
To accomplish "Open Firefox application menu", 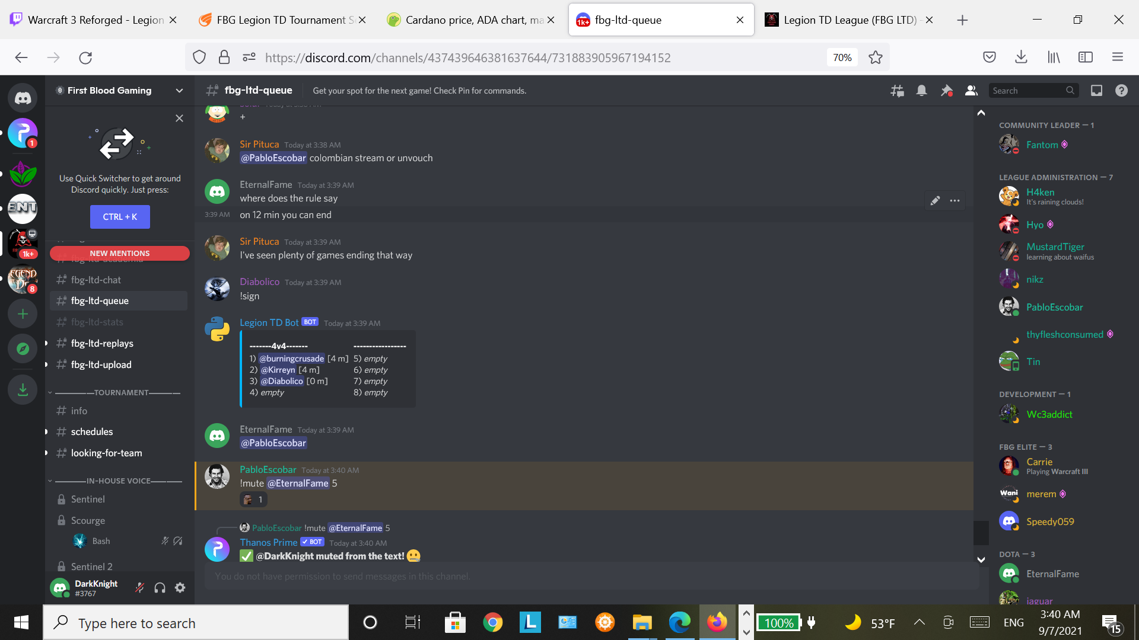I will (1118, 57).
